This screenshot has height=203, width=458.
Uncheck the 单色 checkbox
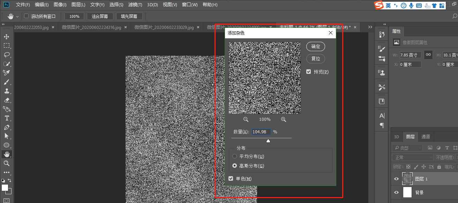coord(231,178)
